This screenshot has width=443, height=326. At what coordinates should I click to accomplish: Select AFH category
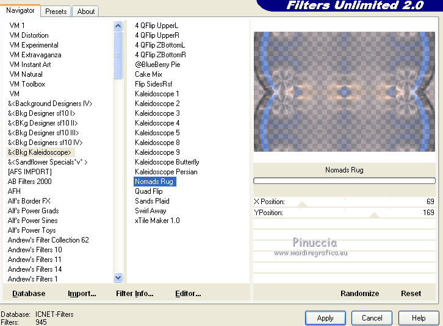point(14,191)
